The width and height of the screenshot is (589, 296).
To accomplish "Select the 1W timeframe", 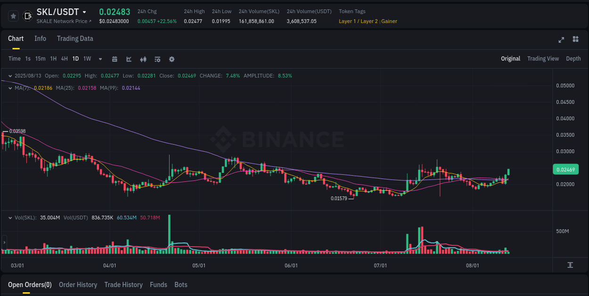I will (x=87, y=59).
